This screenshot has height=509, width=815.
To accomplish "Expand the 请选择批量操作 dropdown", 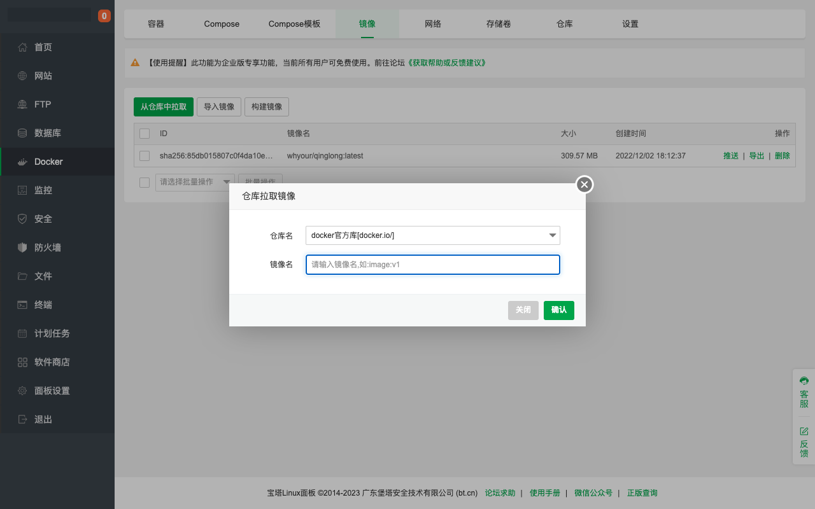I will coord(194,182).
